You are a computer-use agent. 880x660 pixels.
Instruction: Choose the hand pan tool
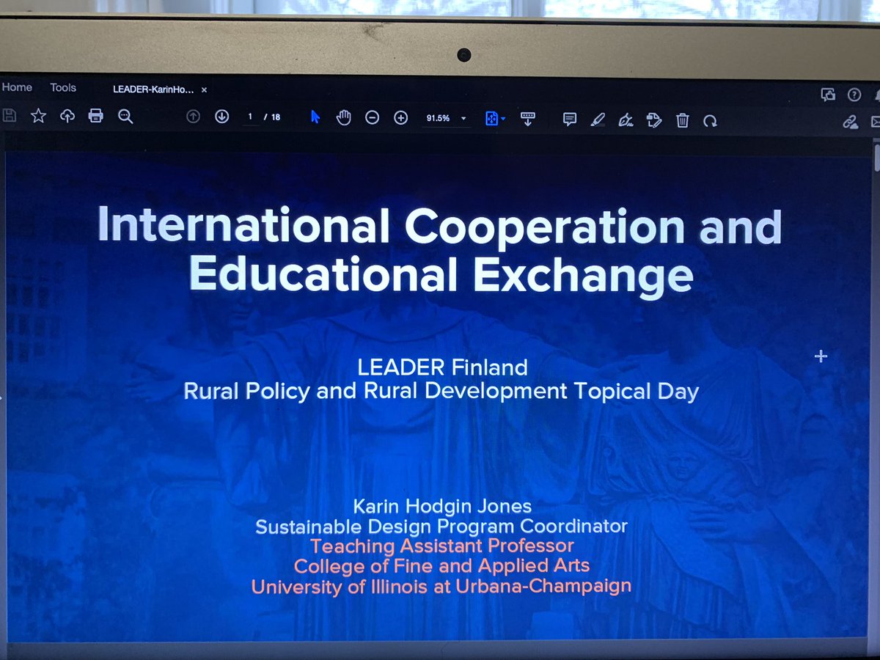point(344,117)
